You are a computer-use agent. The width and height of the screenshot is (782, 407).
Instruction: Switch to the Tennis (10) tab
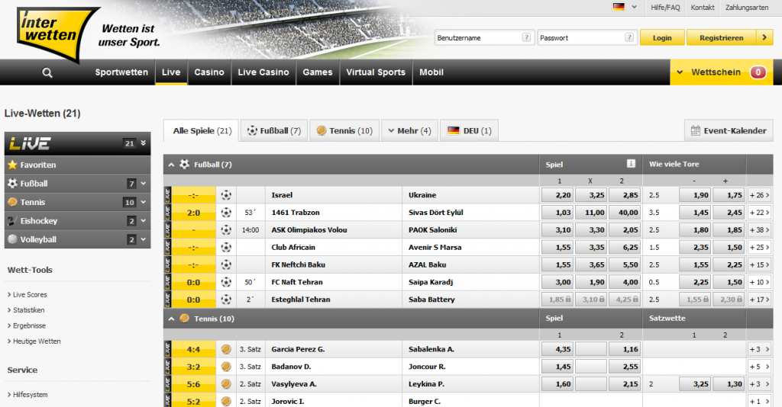[x=344, y=130]
